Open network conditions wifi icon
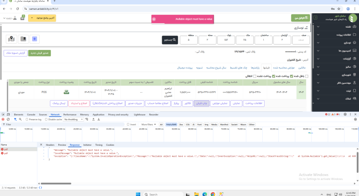Viewport: 359px width, 196px height. point(87,119)
